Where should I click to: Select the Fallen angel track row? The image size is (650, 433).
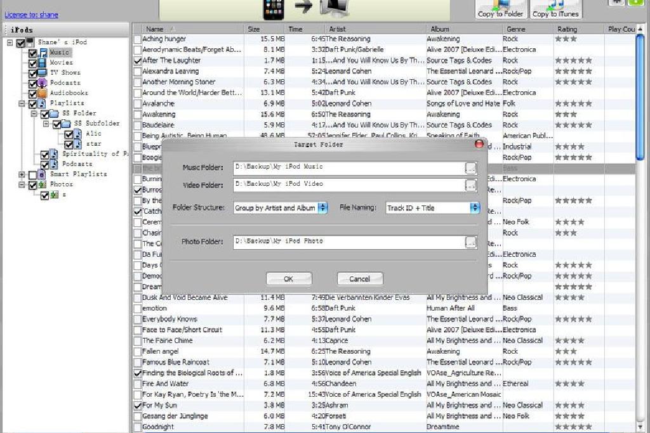384,351
